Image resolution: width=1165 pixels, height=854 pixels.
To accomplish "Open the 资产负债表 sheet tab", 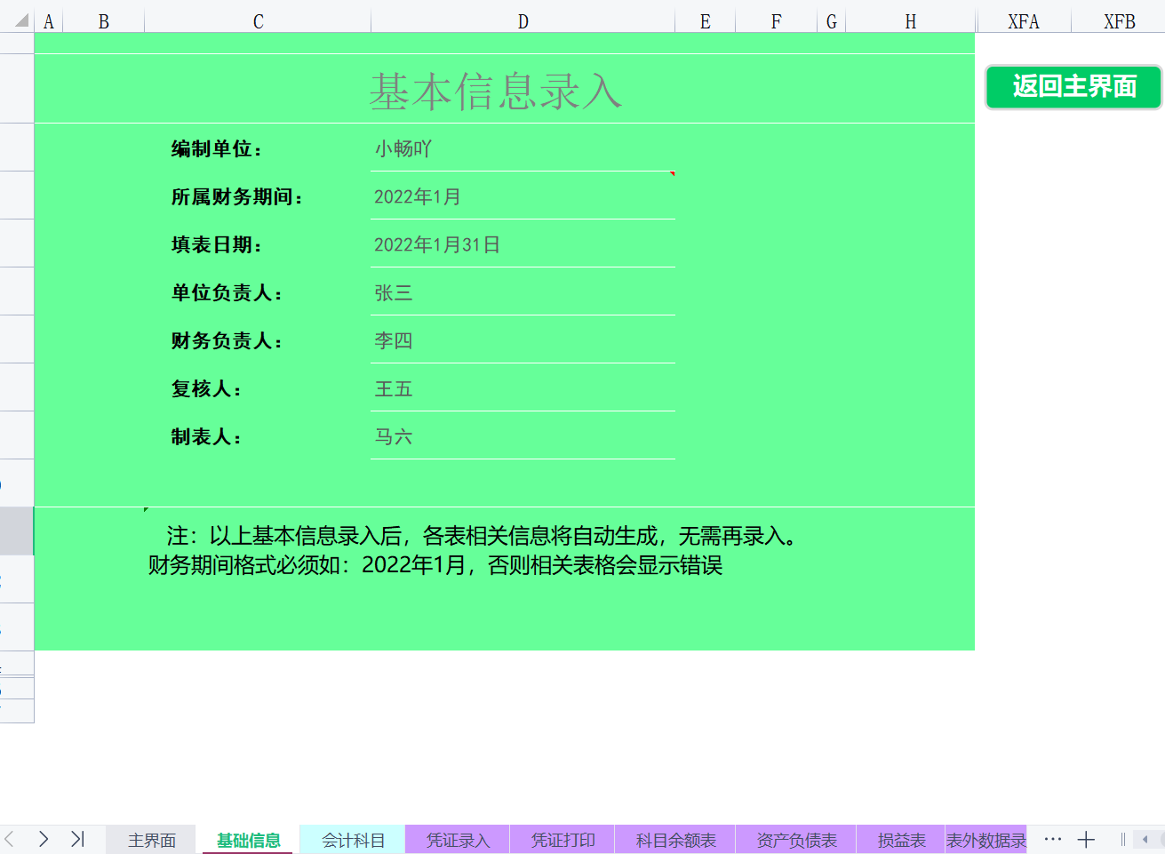I will [x=795, y=838].
